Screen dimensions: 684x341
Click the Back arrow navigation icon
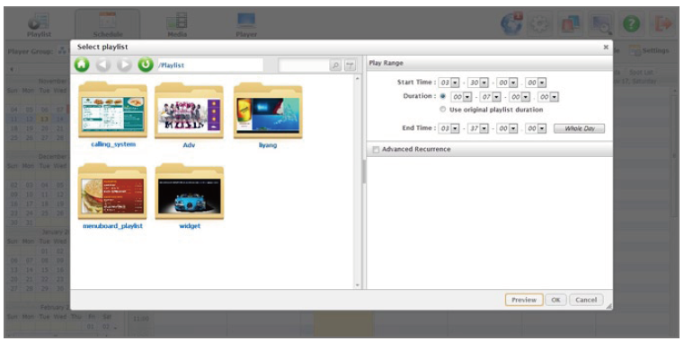click(103, 65)
